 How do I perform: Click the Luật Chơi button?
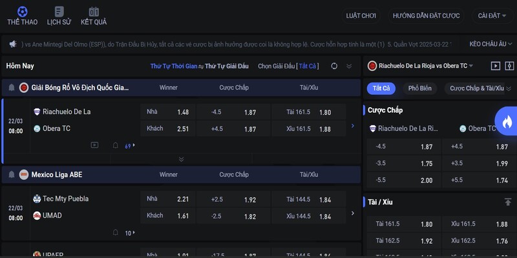coord(361,15)
